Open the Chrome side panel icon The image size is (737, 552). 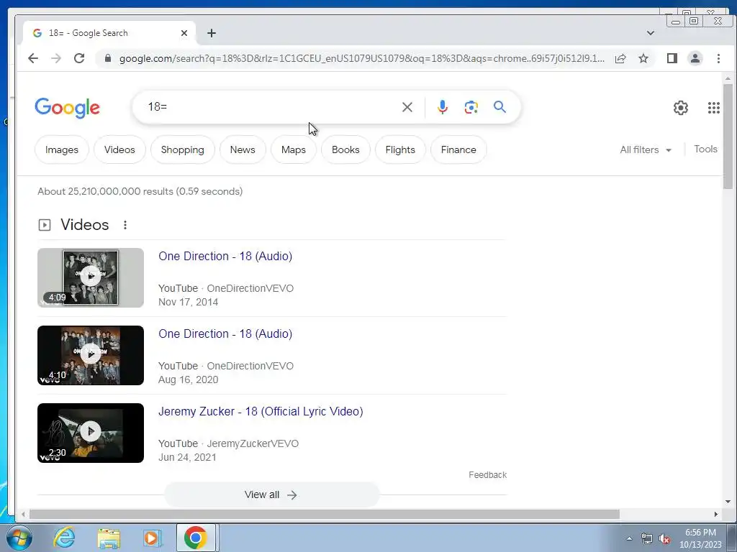click(672, 58)
